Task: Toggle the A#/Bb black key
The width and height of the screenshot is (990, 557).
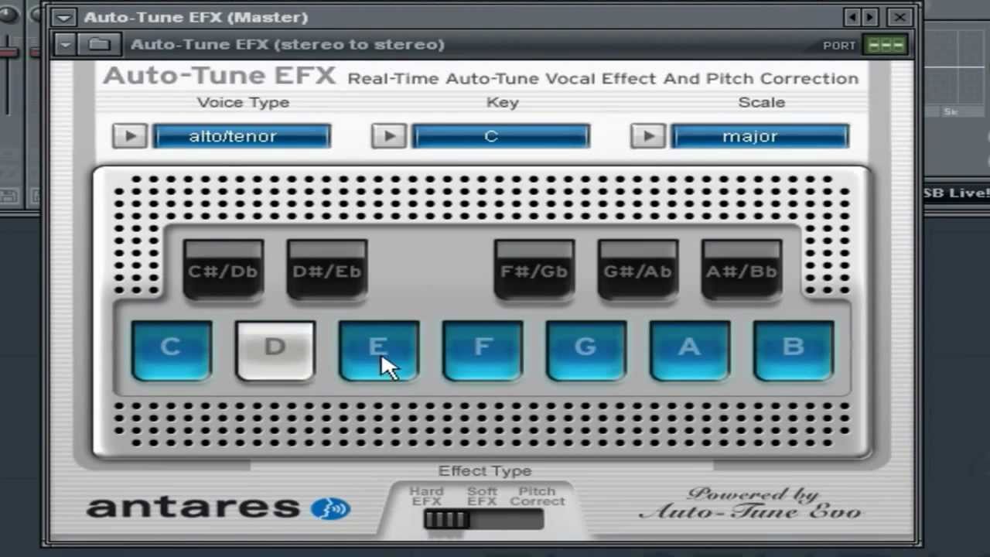Action: pos(742,270)
